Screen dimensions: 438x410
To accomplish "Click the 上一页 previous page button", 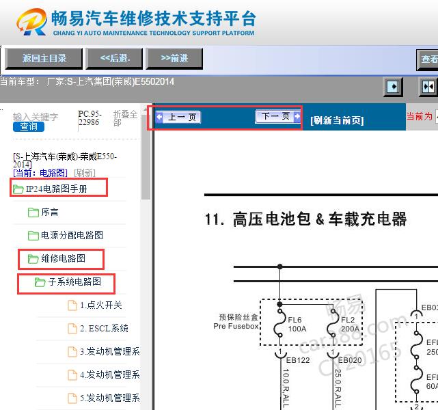I will [178, 117].
